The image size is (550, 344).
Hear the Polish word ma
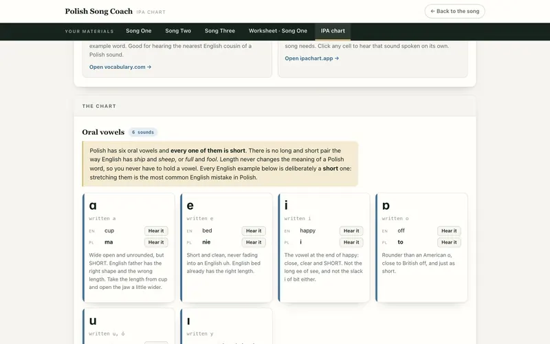[156, 242]
